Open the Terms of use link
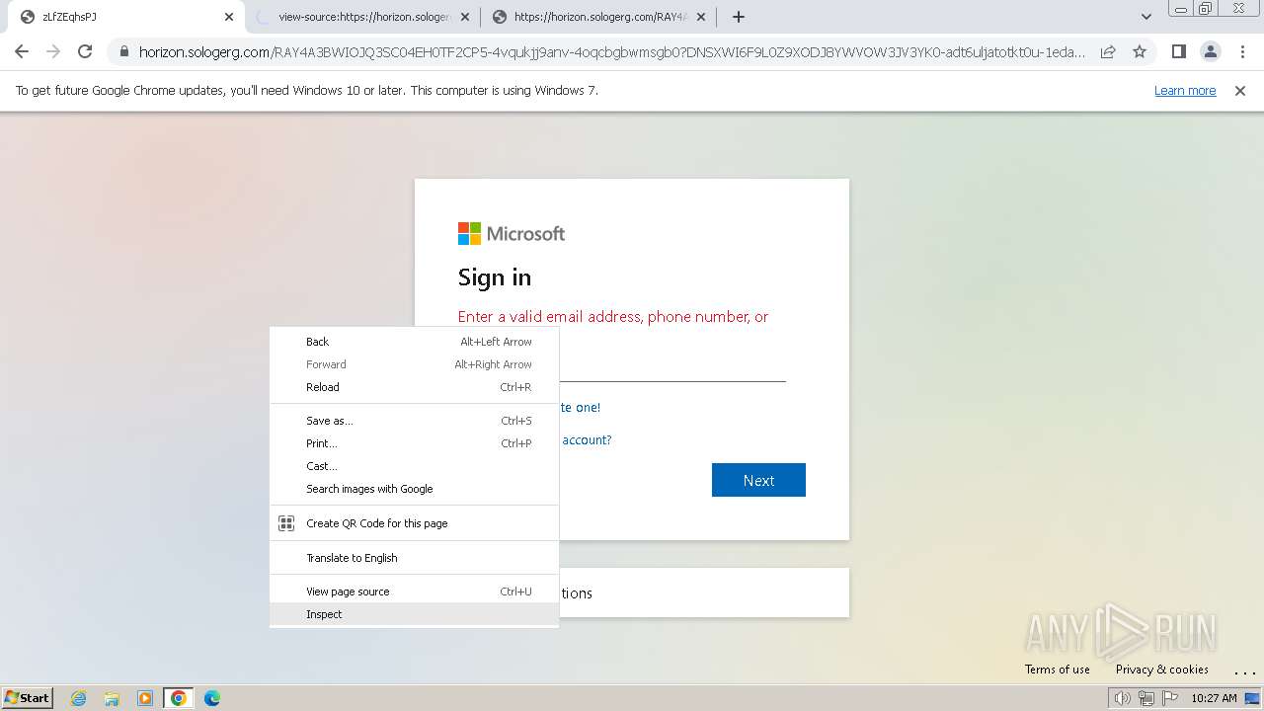 click(1058, 670)
